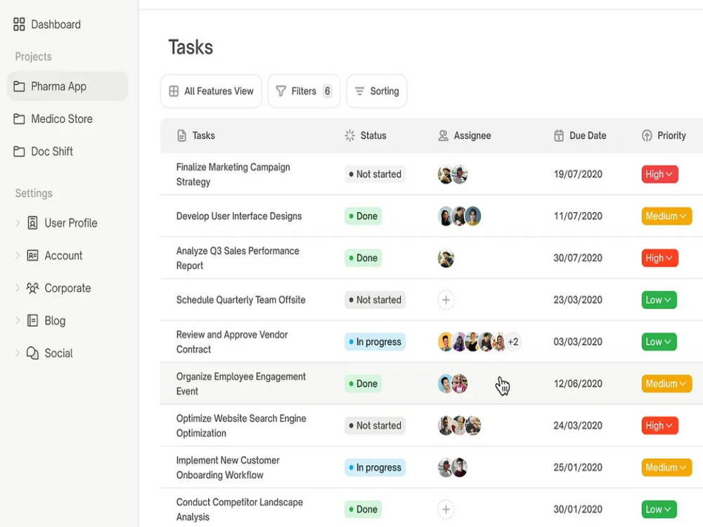Open Corporate settings label
This screenshot has width=703, height=527.
tap(67, 288)
